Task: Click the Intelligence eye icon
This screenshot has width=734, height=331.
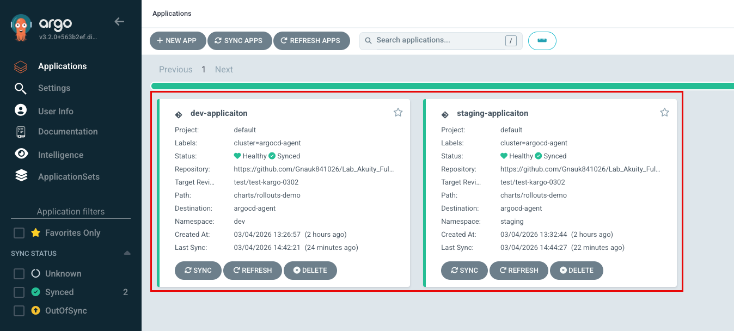Action: point(21,154)
